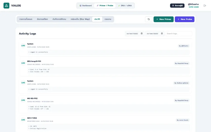Click LOG badge of 14/10/2026 14:24 System login
The height and width of the screenshot is (132, 211).
tap(23, 83)
